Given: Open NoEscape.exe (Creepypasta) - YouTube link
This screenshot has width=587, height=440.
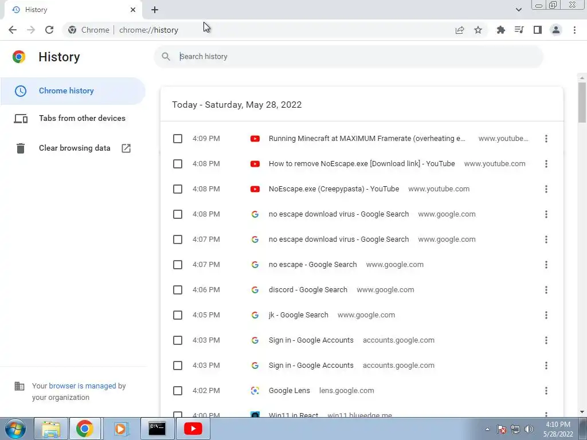Looking at the screenshot, I should 334,189.
